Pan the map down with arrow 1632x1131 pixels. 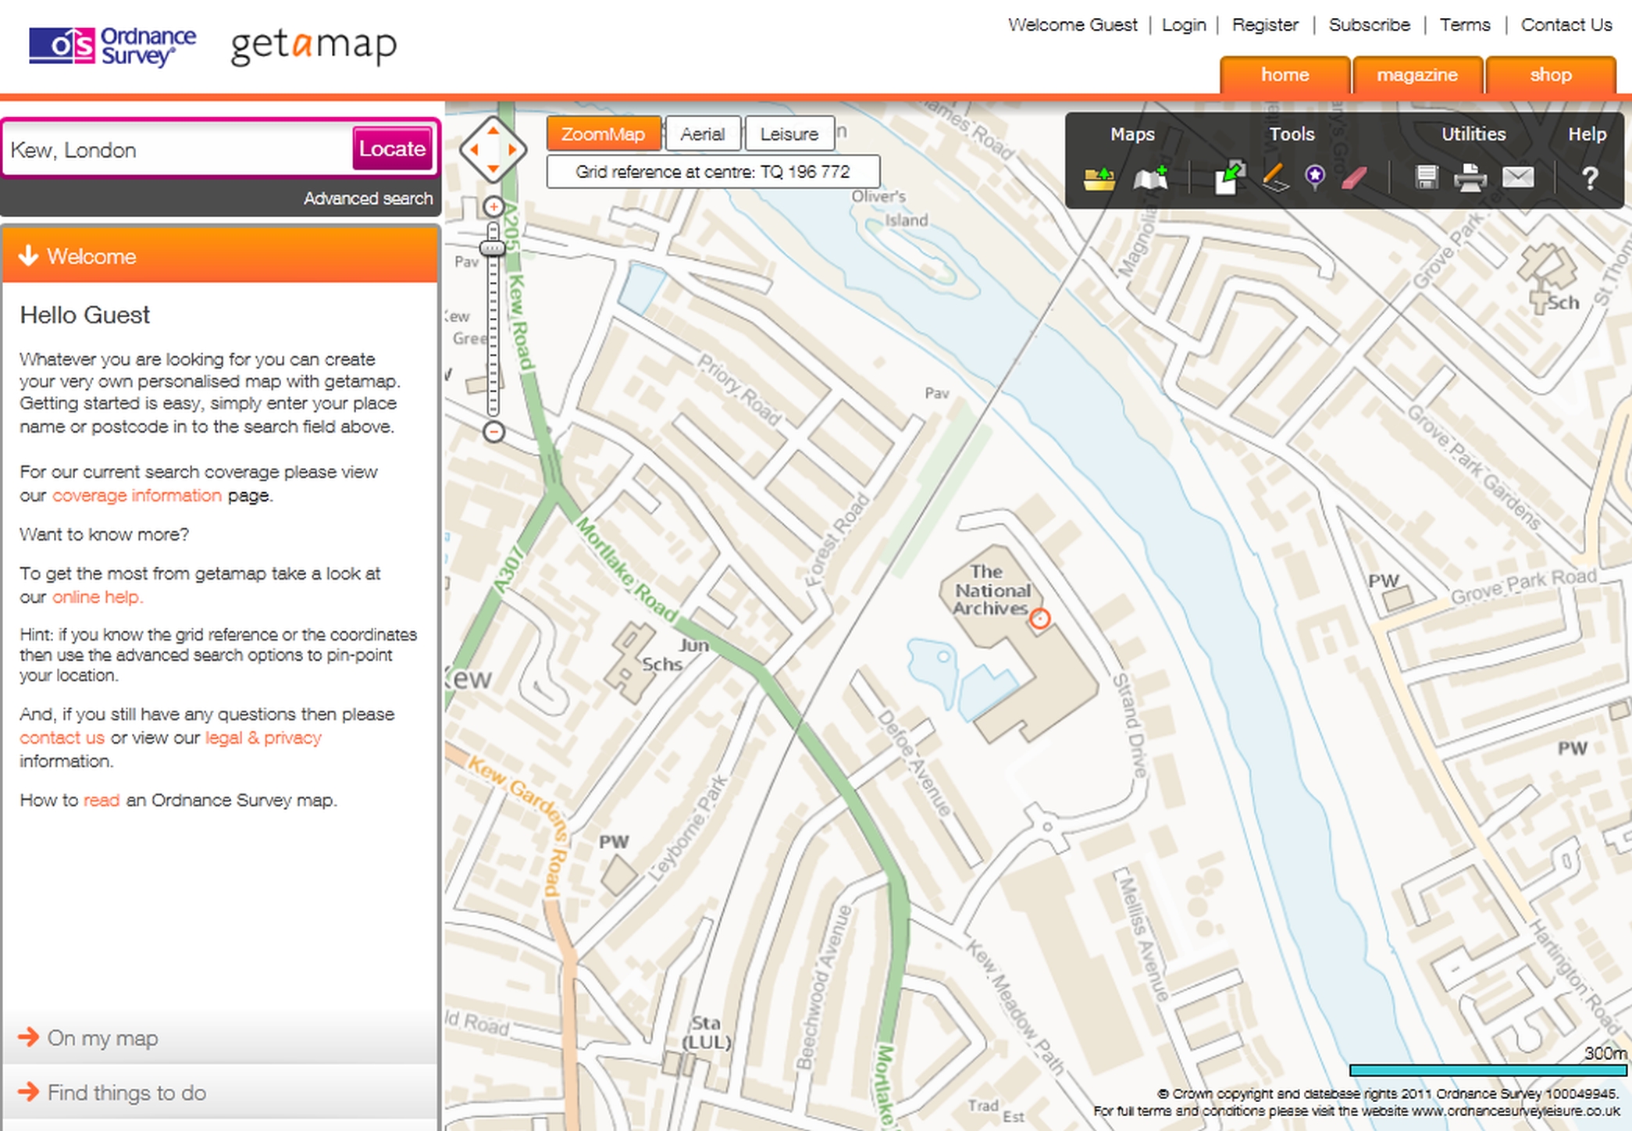point(493,168)
